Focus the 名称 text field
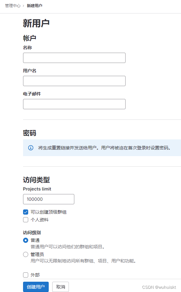This screenshot has width=181, height=292. (74, 58)
